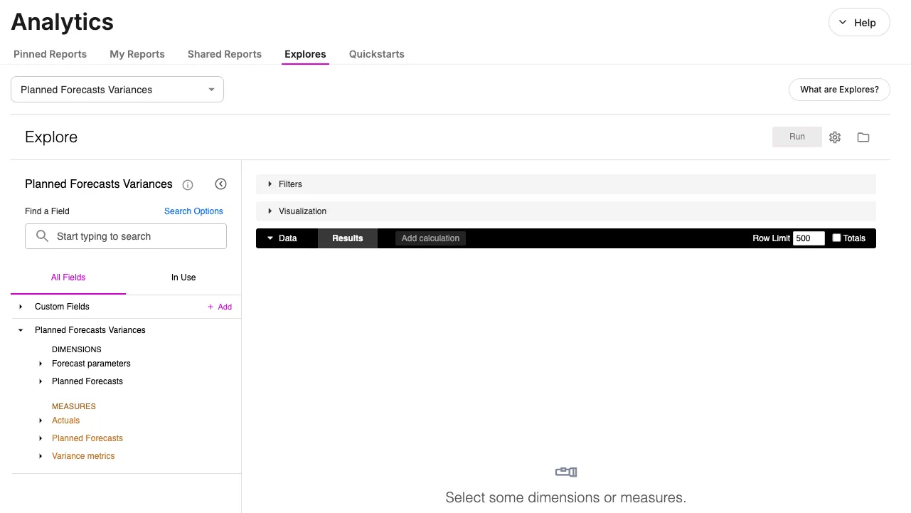Click the Add calculation button
Image resolution: width=911 pixels, height=513 pixels.
[430, 238]
